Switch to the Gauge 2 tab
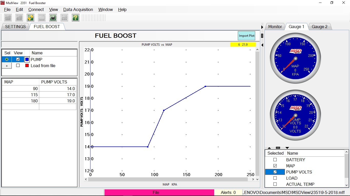 (319, 27)
